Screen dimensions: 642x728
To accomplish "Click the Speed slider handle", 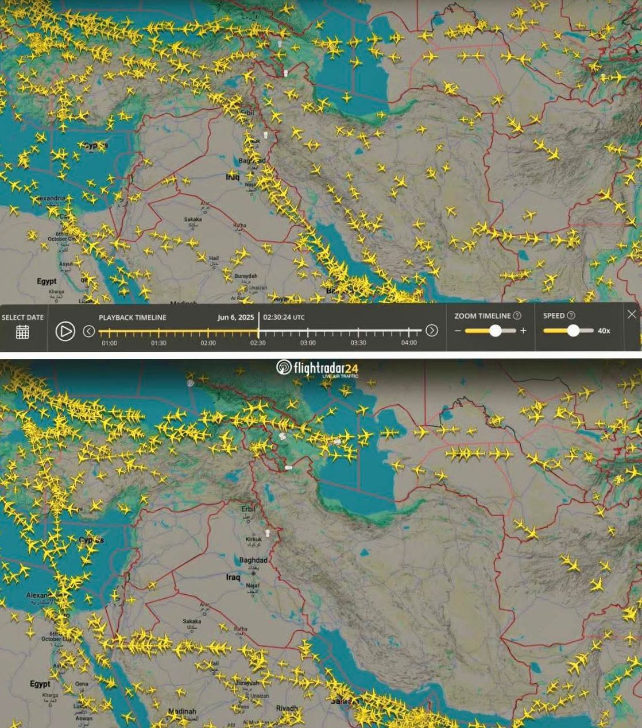I will pos(573,331).
